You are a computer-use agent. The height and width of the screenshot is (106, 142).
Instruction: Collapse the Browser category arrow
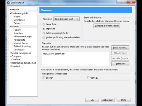[10, 26]
